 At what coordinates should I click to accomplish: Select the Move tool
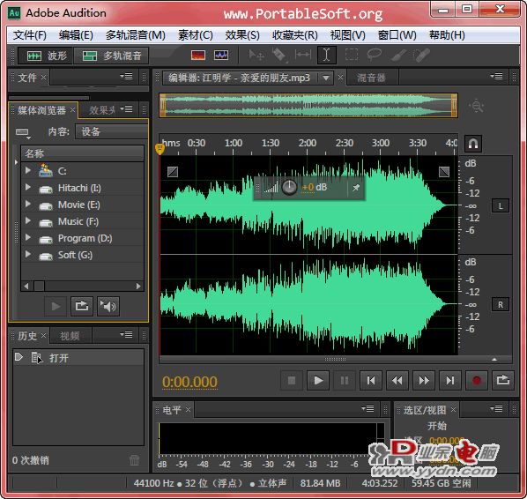[x=256, y=56]
